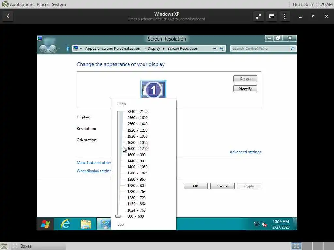Click the 1280 × 800 resolution label
The image size is (334, 250).
click(x=137, y=185)
